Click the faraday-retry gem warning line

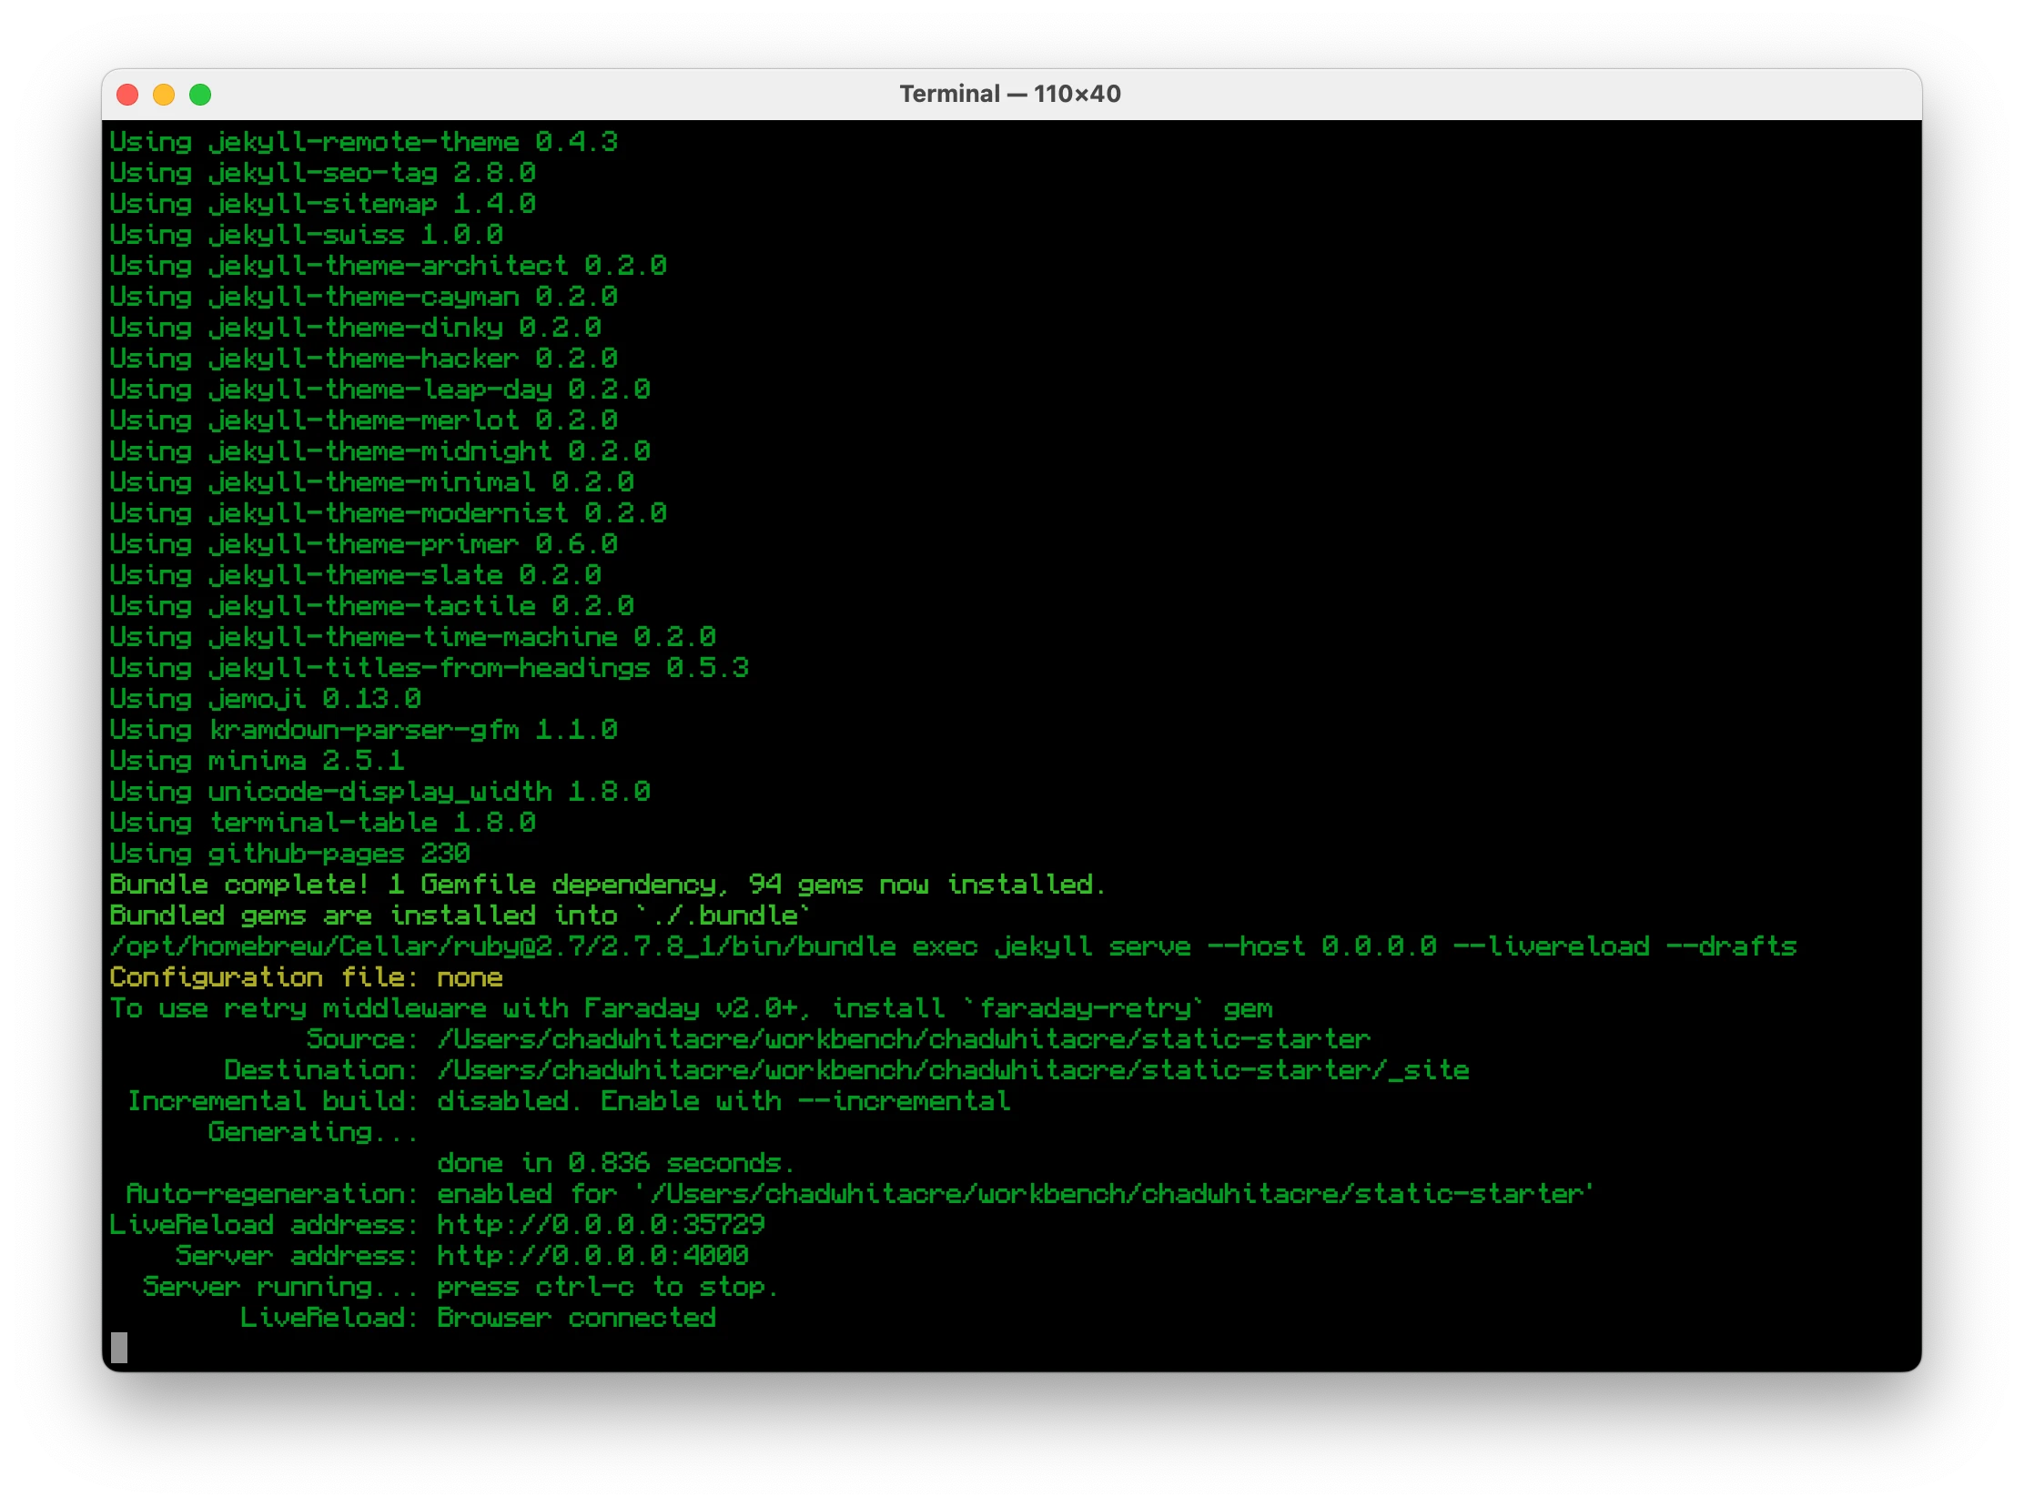691,1008
